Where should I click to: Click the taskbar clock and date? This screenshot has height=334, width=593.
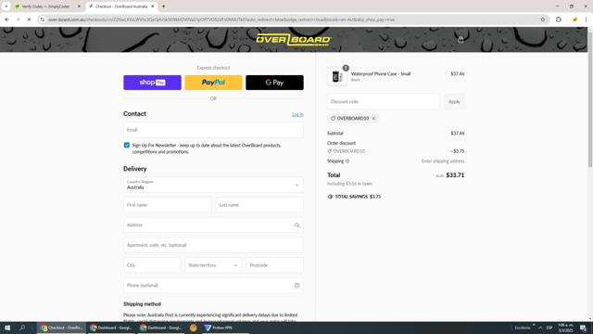tap(565, 328)
